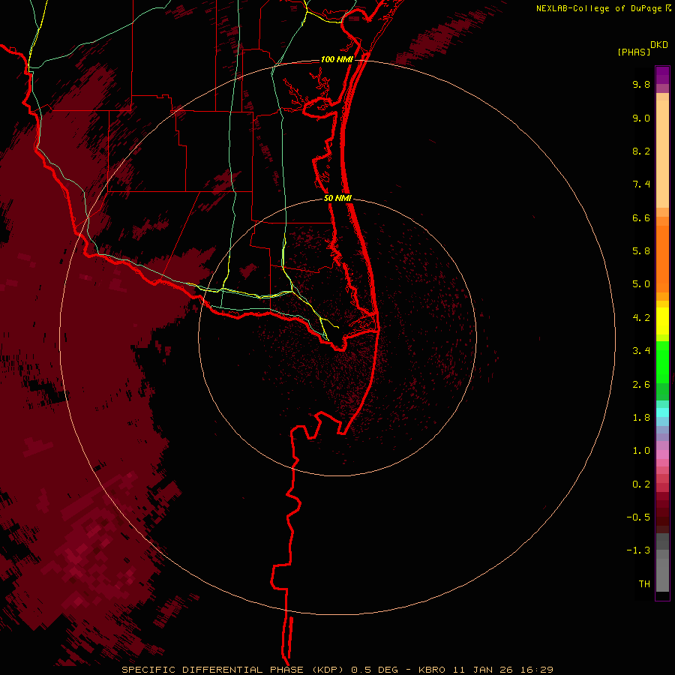Click the 11 JAN 26 date in the caption
This screenshot has height=675, width=675.
tap(484, 670)
